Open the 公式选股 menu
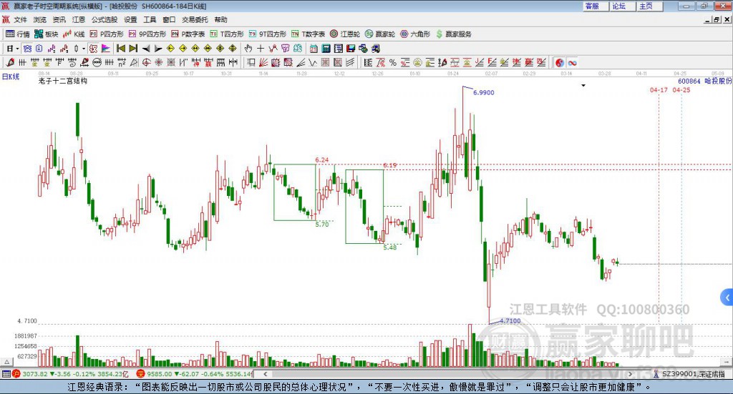This screenshot has height=394, width=733. (x=105, y=19)
